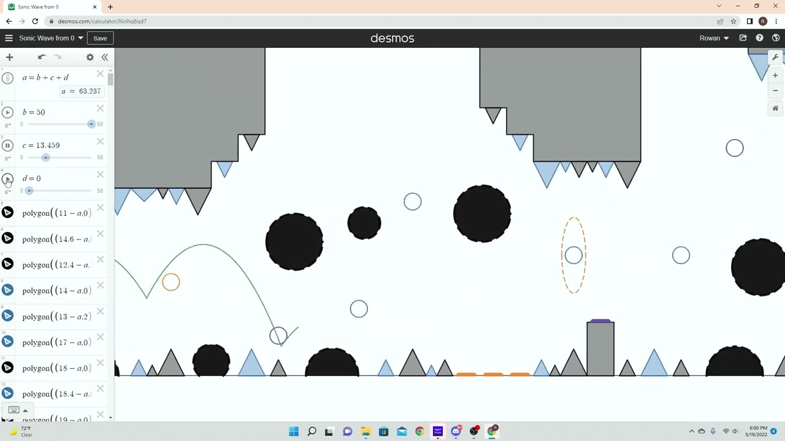Click the d slider track
Image resolution: width=785 pixels, height=441 pixels.
60,190
